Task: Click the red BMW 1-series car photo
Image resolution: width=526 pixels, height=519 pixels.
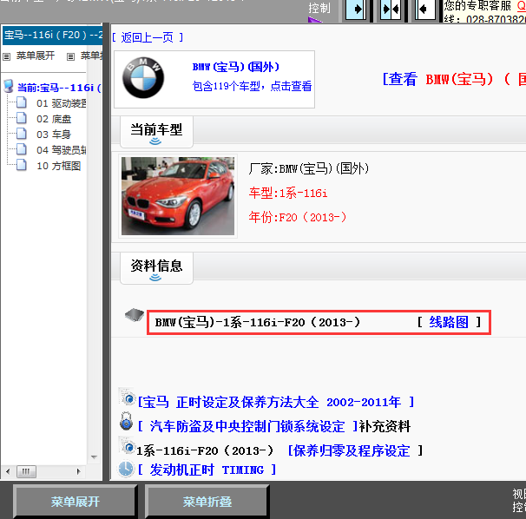Action: [178, 196]
